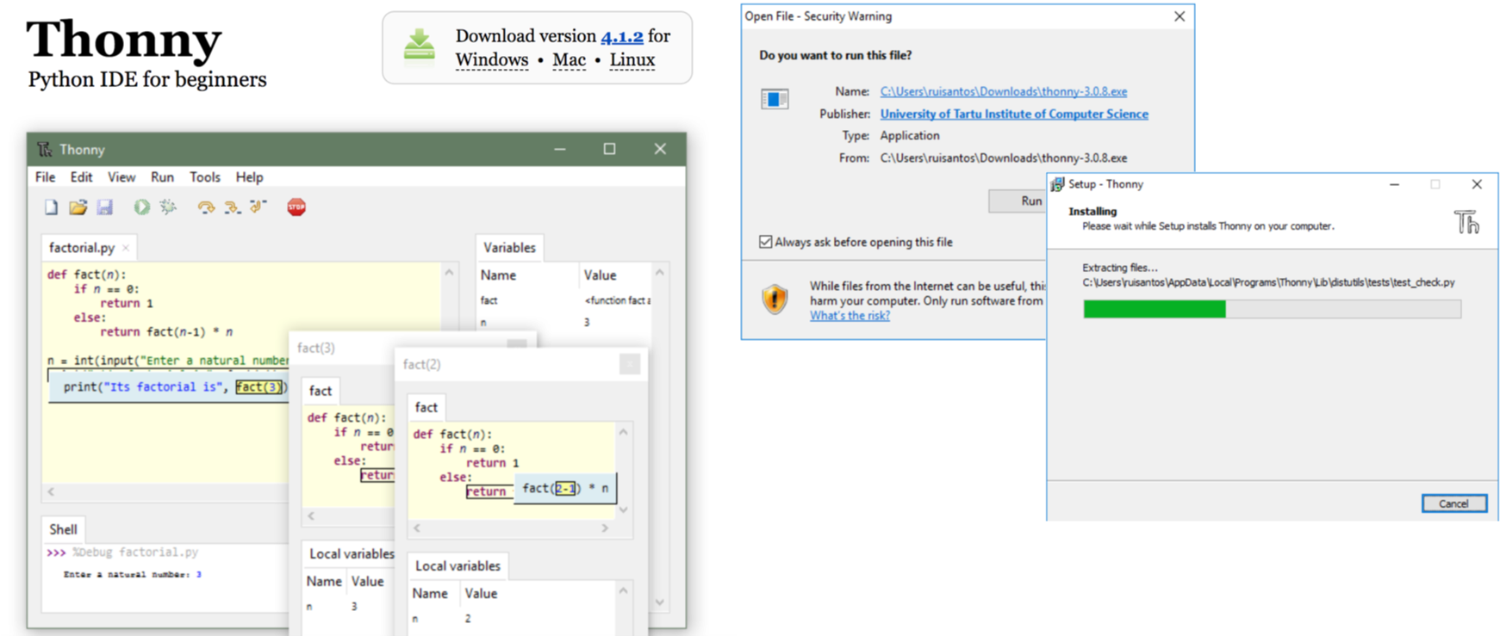Click the Step over debug icon
This screenshot has width=1500, height=636.
tap(205, 207)
